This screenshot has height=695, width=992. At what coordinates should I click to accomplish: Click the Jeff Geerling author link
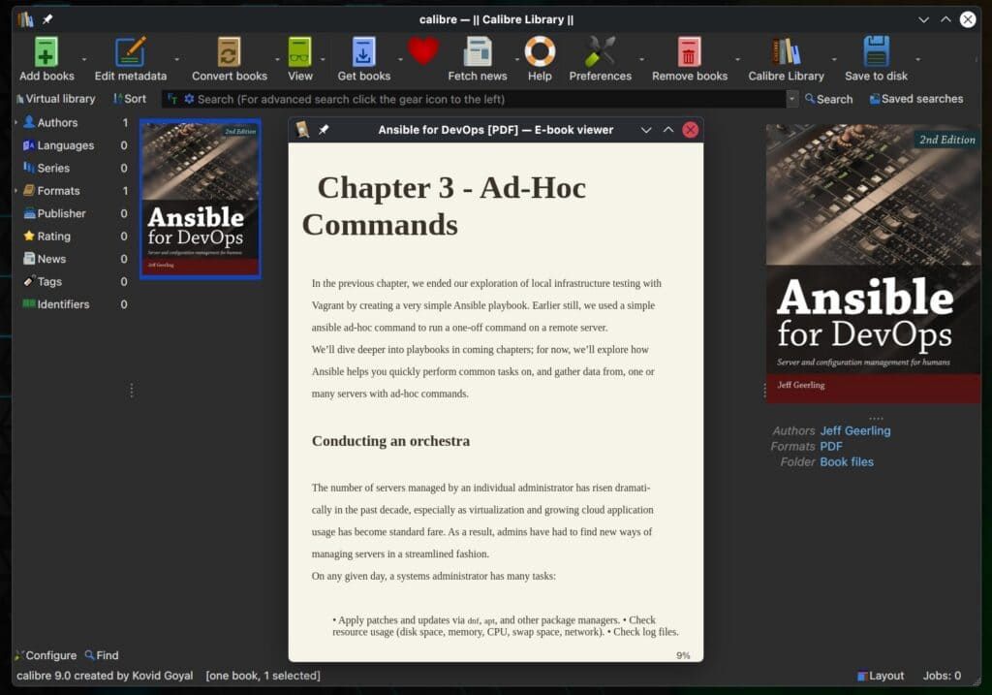(855, 430)
